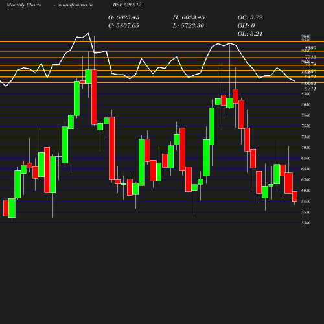324x324 pixels.
Task: Select the close price C: 5807.65
Action: (124, 25)
